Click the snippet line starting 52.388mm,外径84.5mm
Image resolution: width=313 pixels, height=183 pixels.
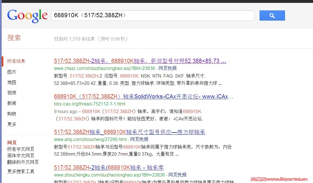click(x=116, y=154)
